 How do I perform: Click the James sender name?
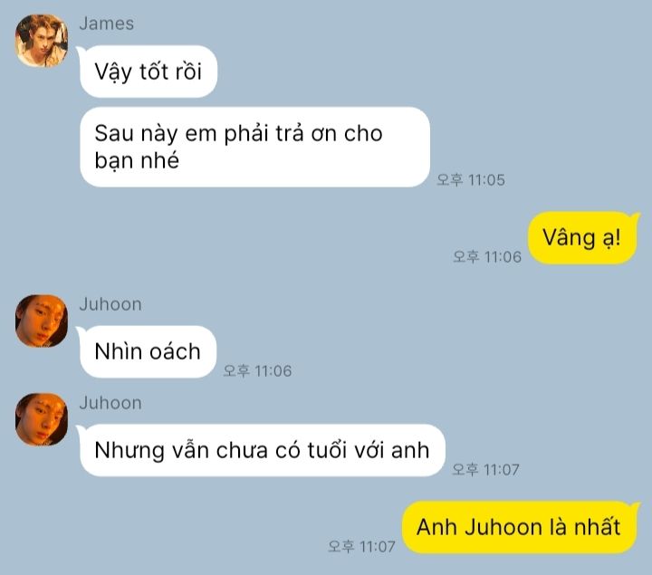(x=107, y=24)
